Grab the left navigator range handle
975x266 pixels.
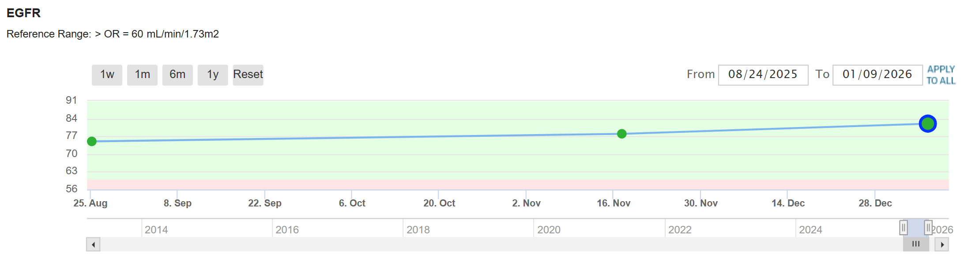pos(903,228)
